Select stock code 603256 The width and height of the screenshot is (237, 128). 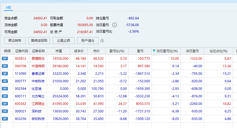coord(21,119)
